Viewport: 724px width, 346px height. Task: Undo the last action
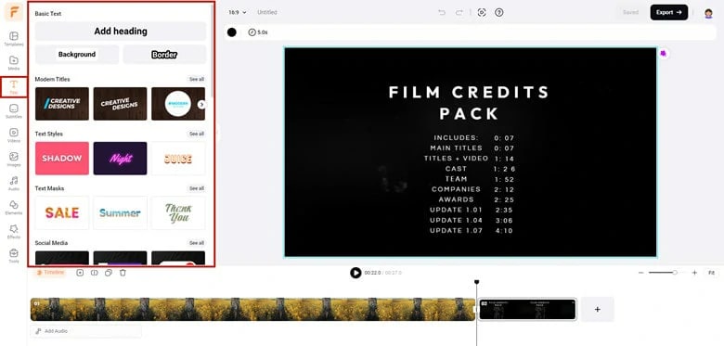tap(442, 12)
